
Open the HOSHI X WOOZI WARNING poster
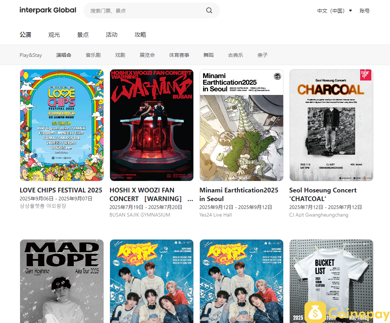(151, 125)
